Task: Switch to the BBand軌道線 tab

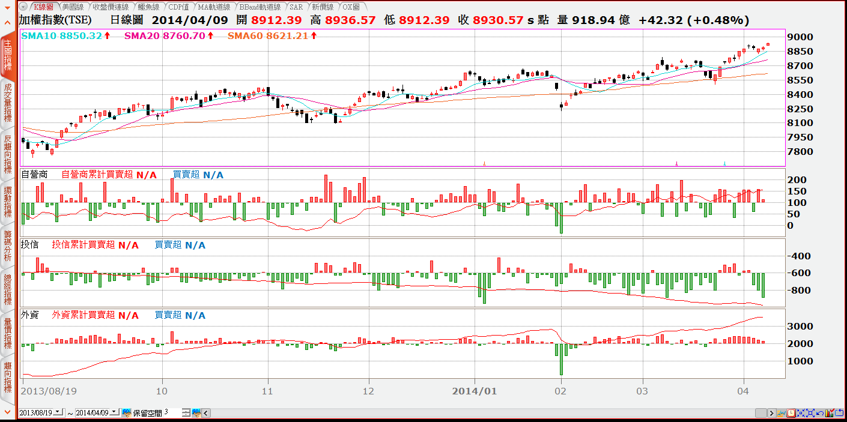Action: tap(260, 7)
